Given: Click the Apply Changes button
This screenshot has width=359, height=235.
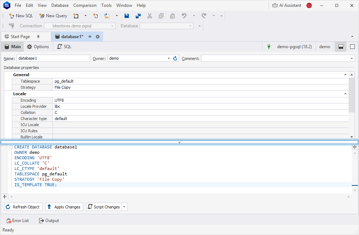Looking at the screenshot, I should [x=64, y=207].
